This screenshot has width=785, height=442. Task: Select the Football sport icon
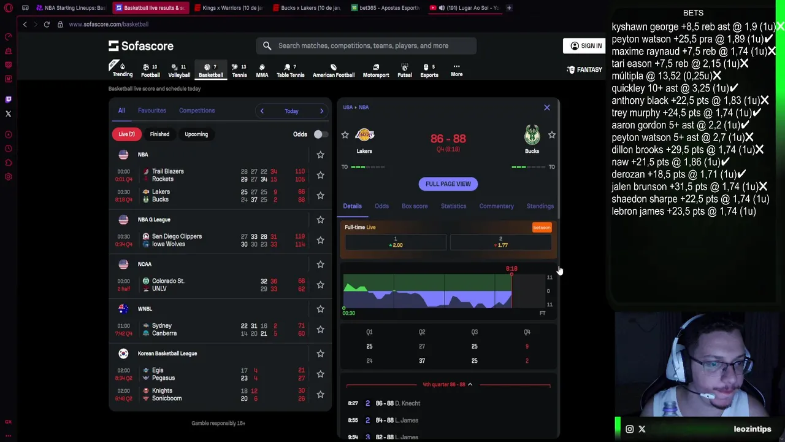coord(150,70)
